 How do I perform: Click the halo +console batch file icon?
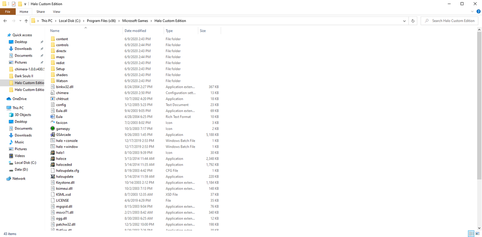(53, 141)
